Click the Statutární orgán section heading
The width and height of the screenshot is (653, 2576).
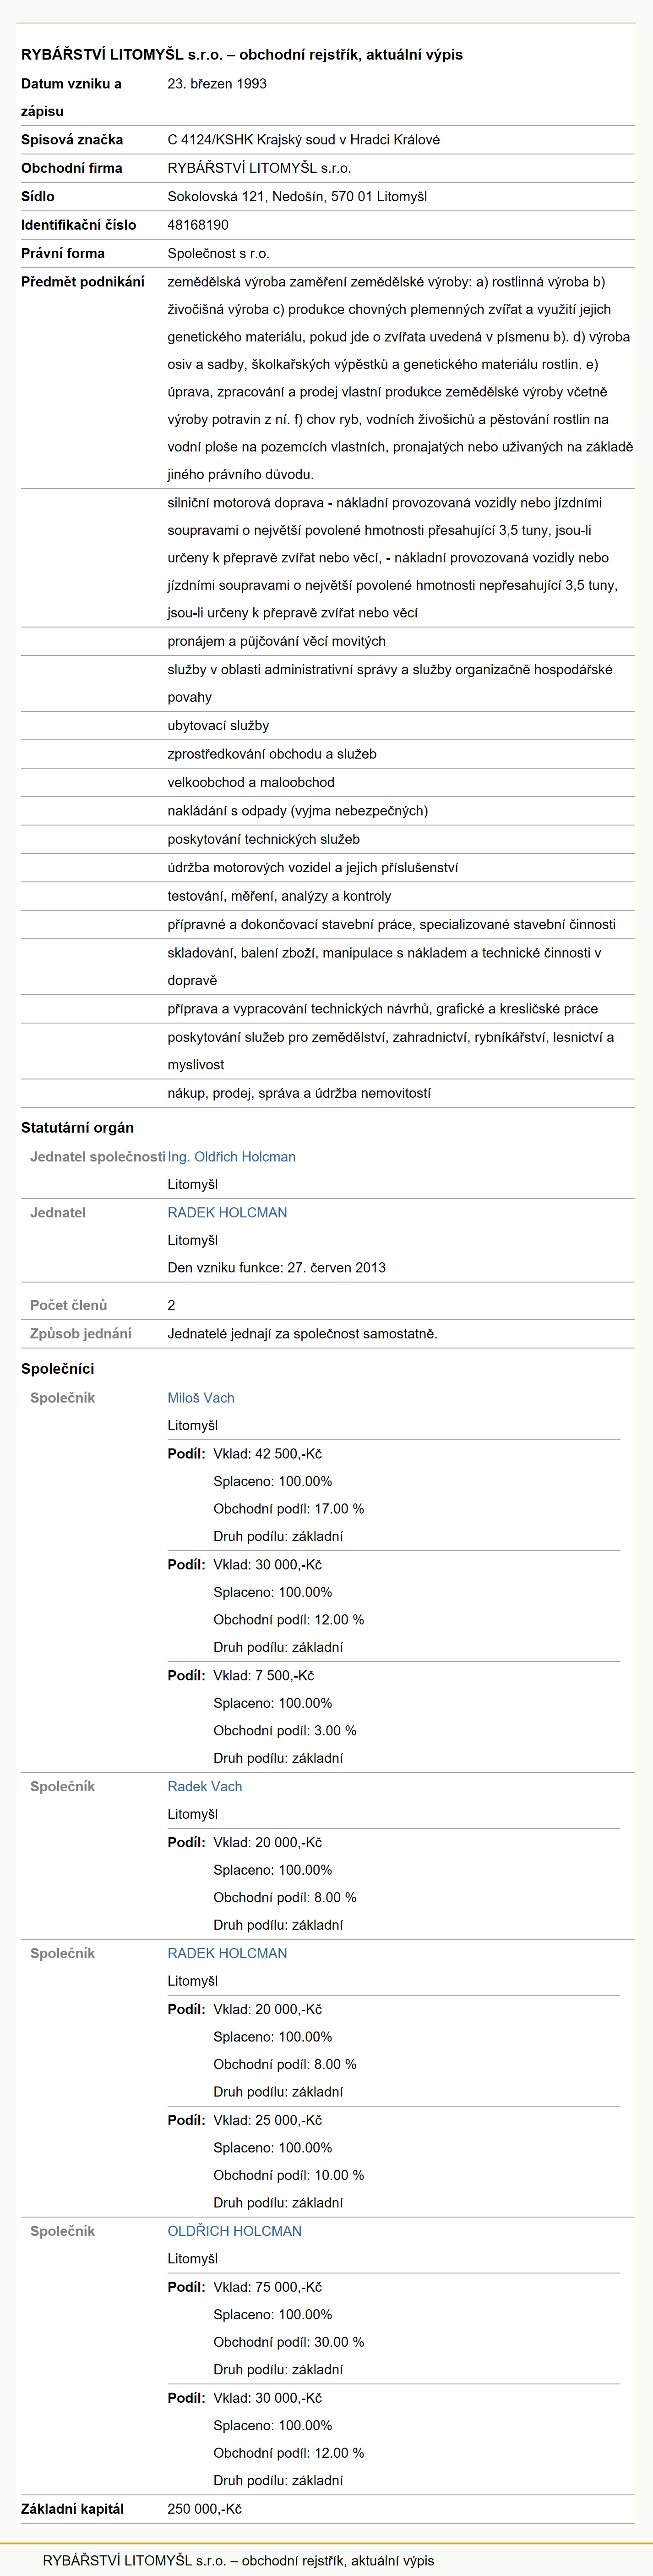click(x=77, y=1127)
